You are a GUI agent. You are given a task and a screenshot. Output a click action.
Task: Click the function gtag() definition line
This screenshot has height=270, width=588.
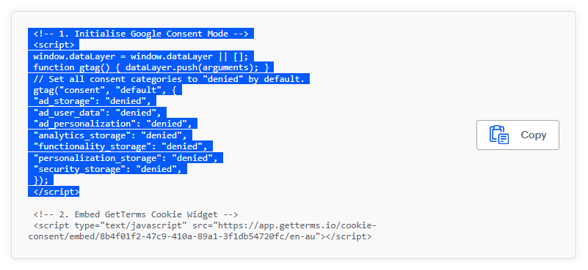151,68
